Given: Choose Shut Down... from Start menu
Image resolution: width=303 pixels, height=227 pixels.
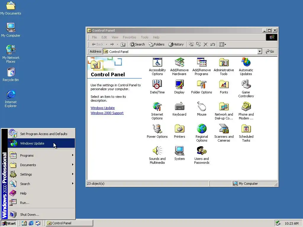Looking at the screenshot, I should click(41, 215).
